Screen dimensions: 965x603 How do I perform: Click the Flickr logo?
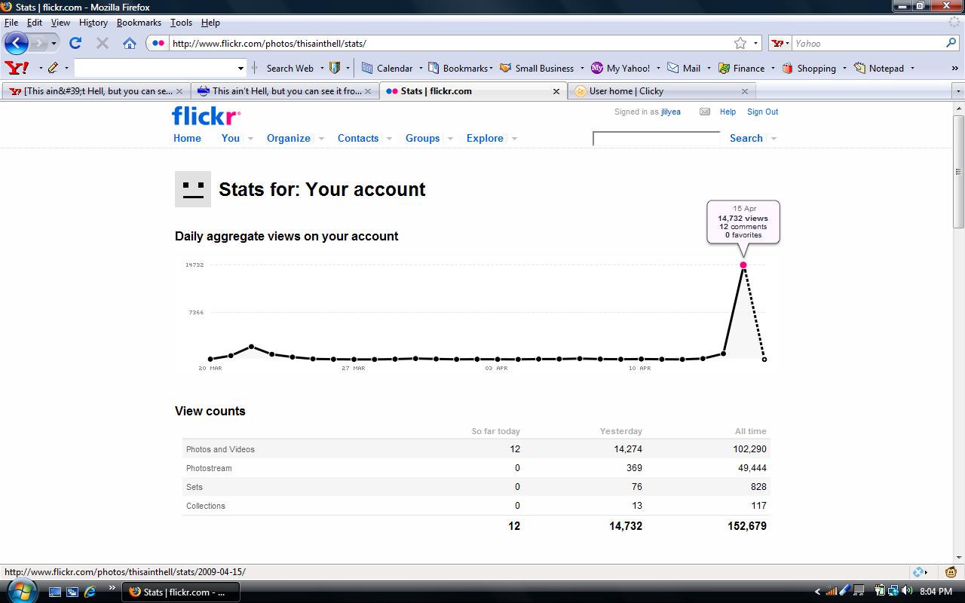pyautogui.click(x=206, y=115)
